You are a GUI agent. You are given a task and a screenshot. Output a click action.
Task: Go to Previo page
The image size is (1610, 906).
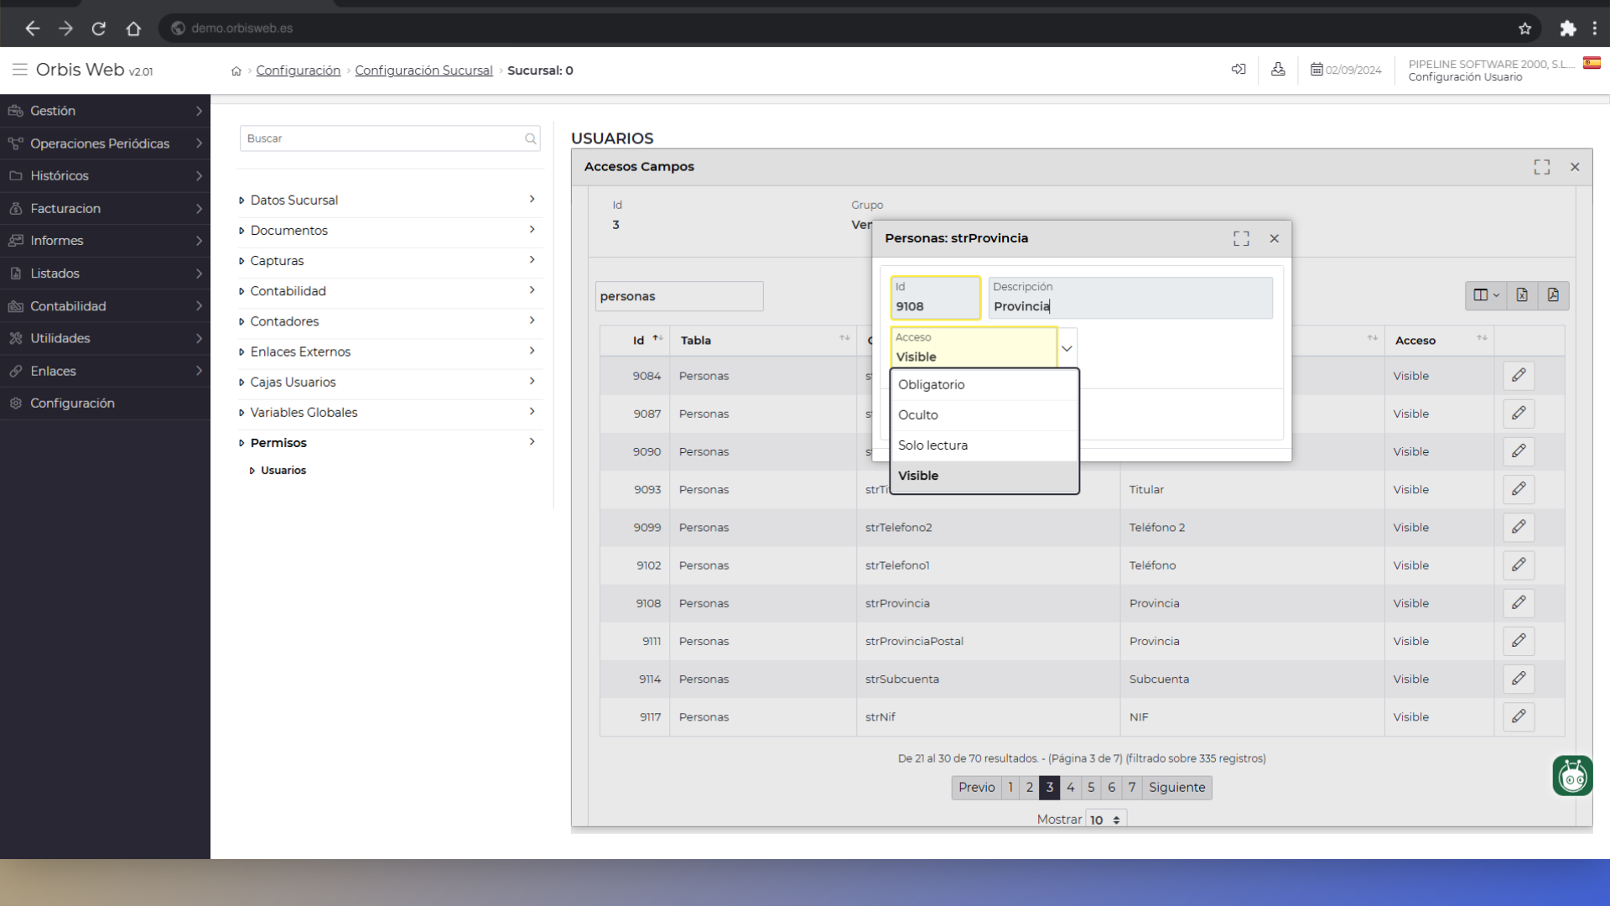coord(976,788)
